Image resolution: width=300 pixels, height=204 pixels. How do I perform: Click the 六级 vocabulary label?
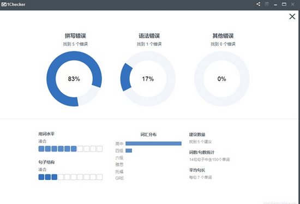pyautogui.click(x=119, y=158)
